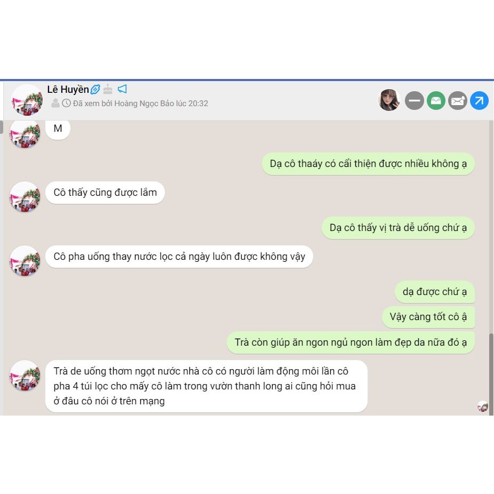The width and height of the screenshot is (494, 494).
Task: Select the message 'Cô thấy cũng được lắm'
Action: [x=105, y=193]
